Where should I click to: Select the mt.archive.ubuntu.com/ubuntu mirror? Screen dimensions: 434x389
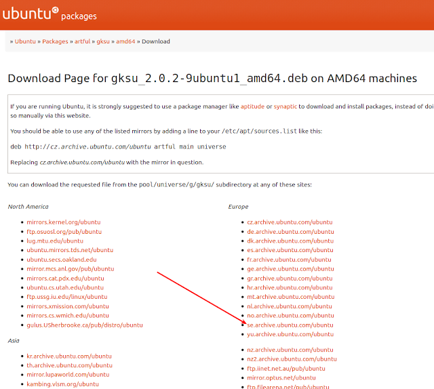point(291,297)
